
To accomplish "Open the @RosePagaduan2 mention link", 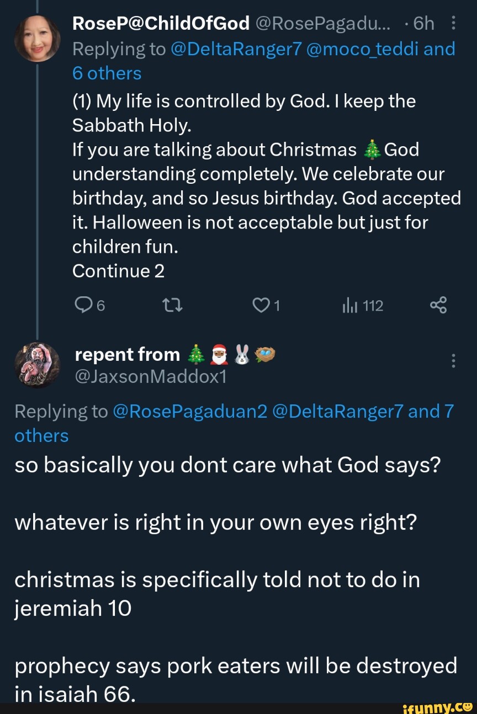I will click(190, 411).
